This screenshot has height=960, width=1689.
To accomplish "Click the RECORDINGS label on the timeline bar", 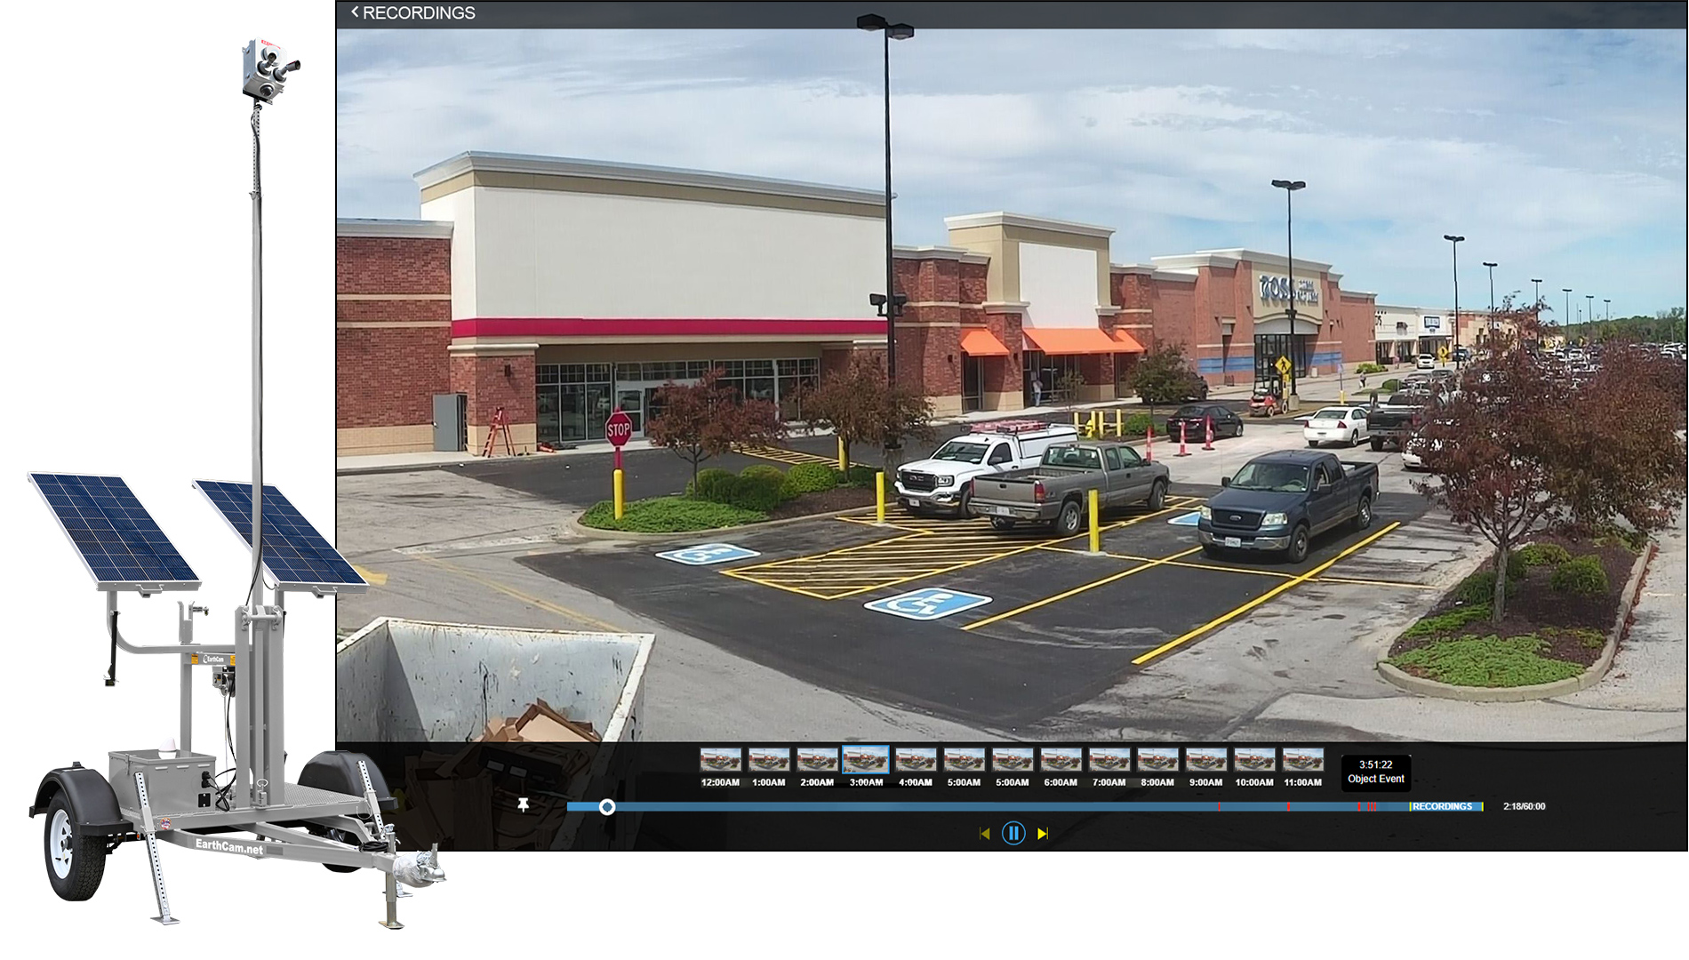I will pyautogui.click(x=1442, y=807).
